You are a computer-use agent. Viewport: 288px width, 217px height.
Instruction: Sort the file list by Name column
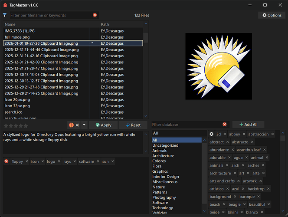tap(10, 25)
